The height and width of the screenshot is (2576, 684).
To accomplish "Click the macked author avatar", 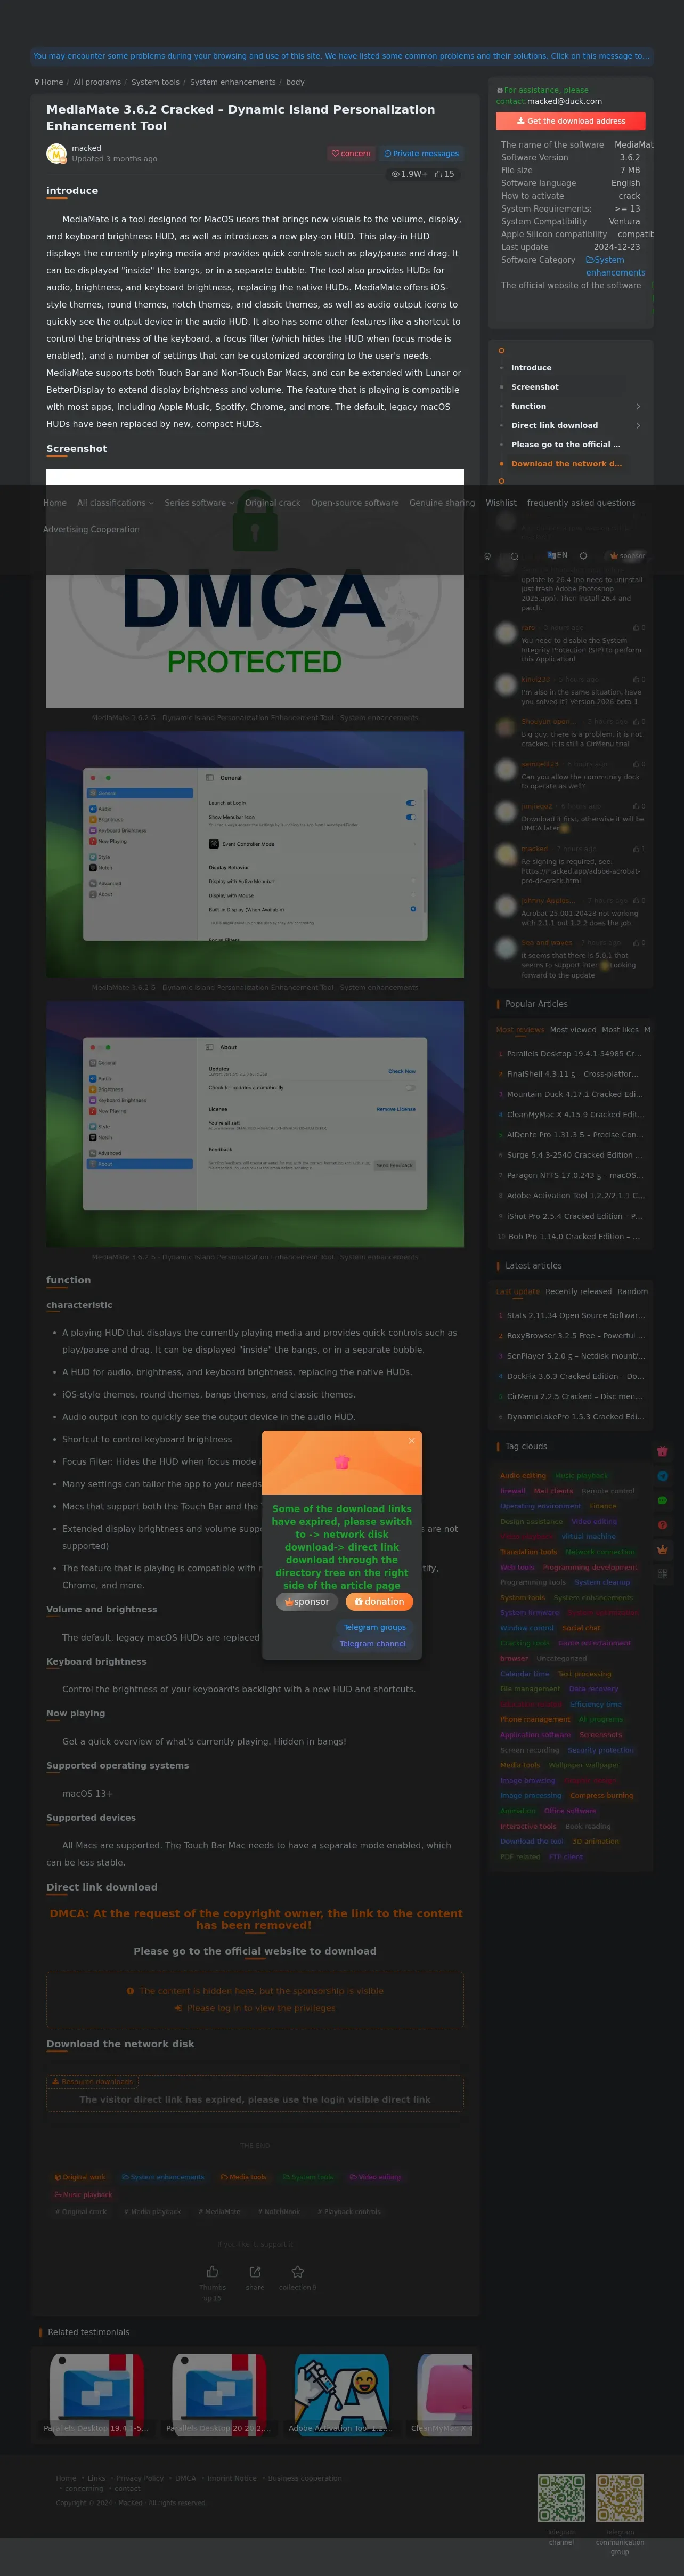I will (x=56, y=153).
